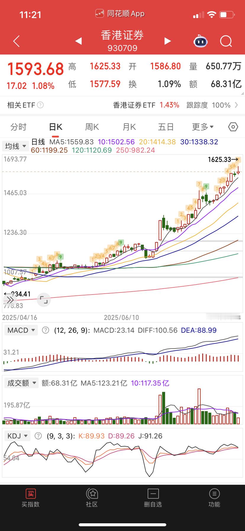Screen dimensions: 245x531
Task: Switch to 月K tab
Action: coord(129,127)
